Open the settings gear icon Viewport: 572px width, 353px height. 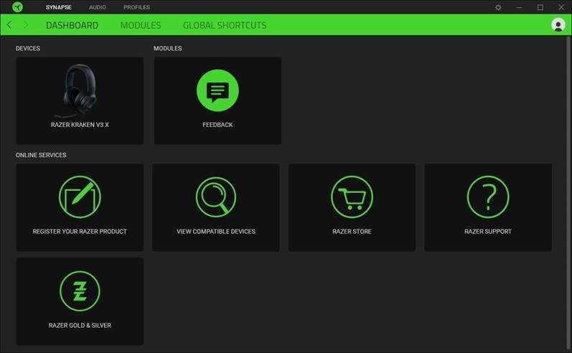(498, 7)
